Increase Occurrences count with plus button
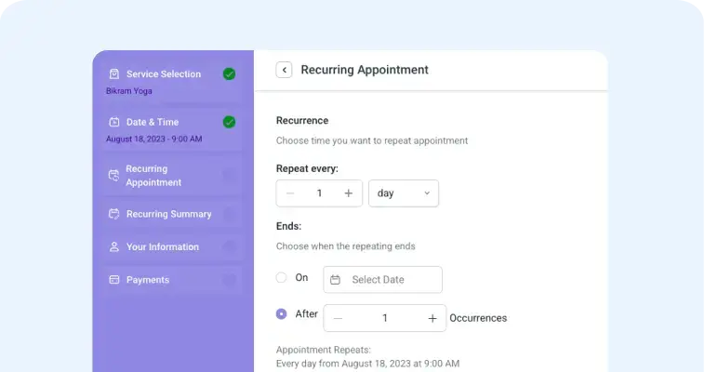705x372 pixels. (x=432, y=318)
